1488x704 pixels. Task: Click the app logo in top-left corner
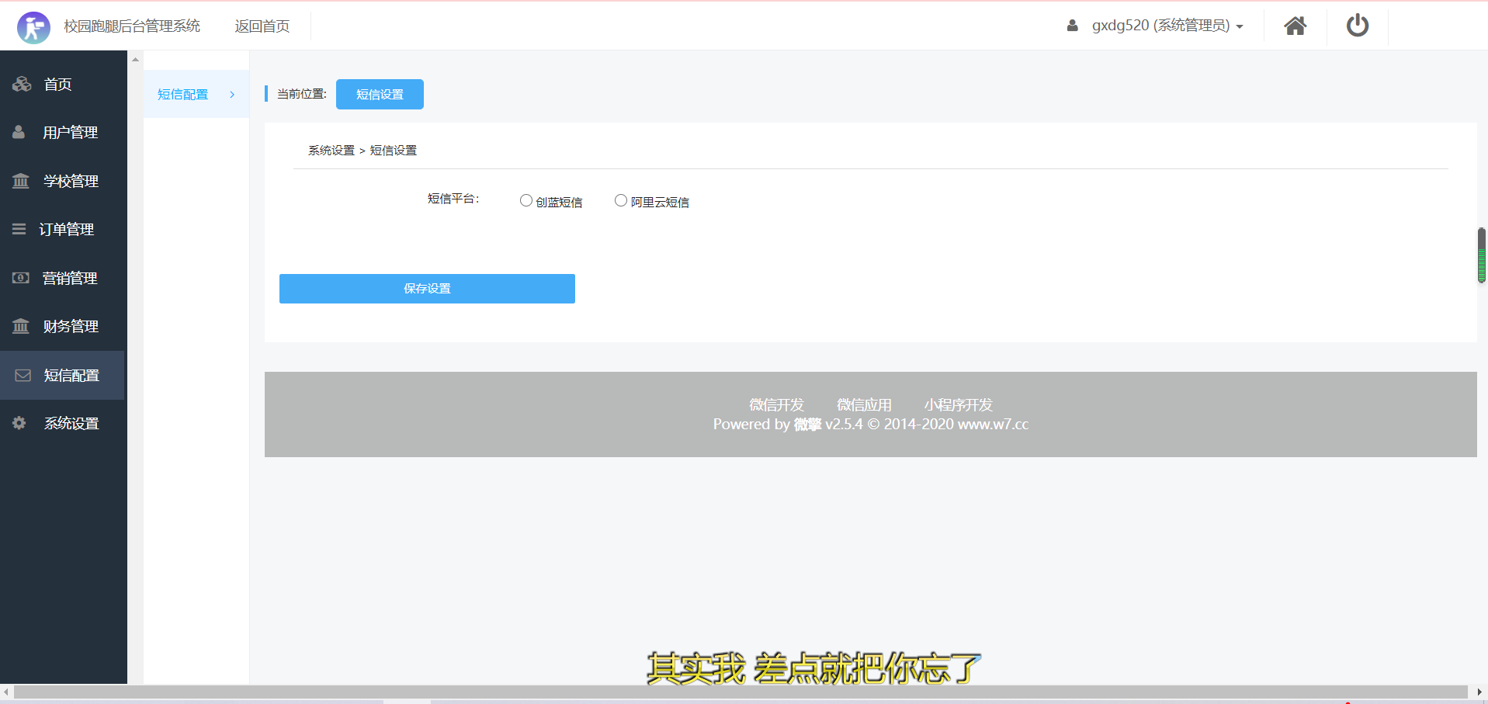click(33, 27)
